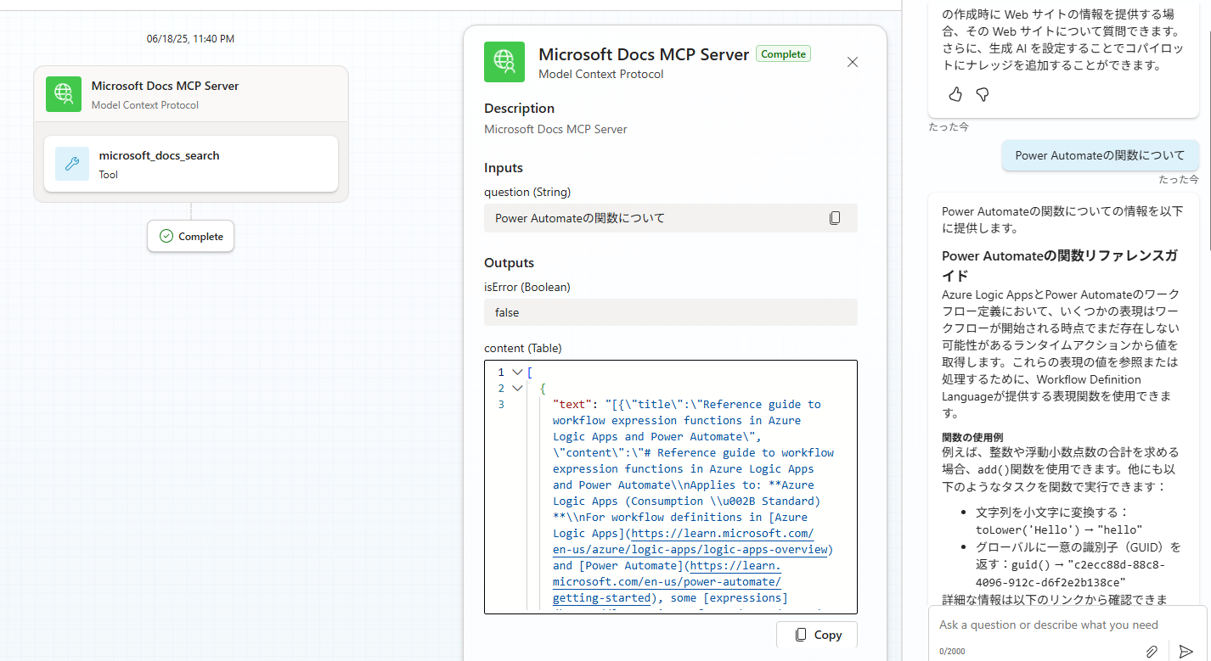
Task: Click the thumbs down feedback icon
Action: [x=983, y=94]
